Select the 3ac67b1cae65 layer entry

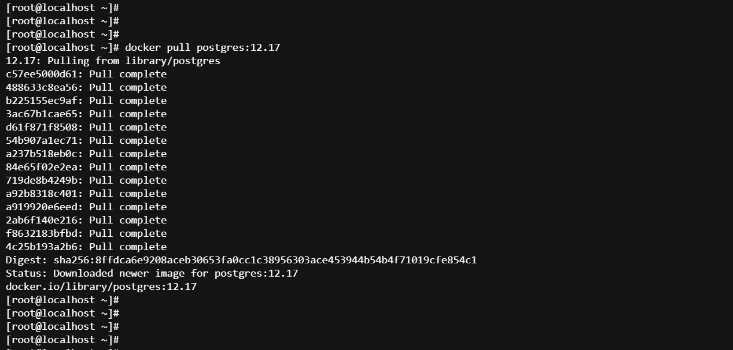click(86, 114)
